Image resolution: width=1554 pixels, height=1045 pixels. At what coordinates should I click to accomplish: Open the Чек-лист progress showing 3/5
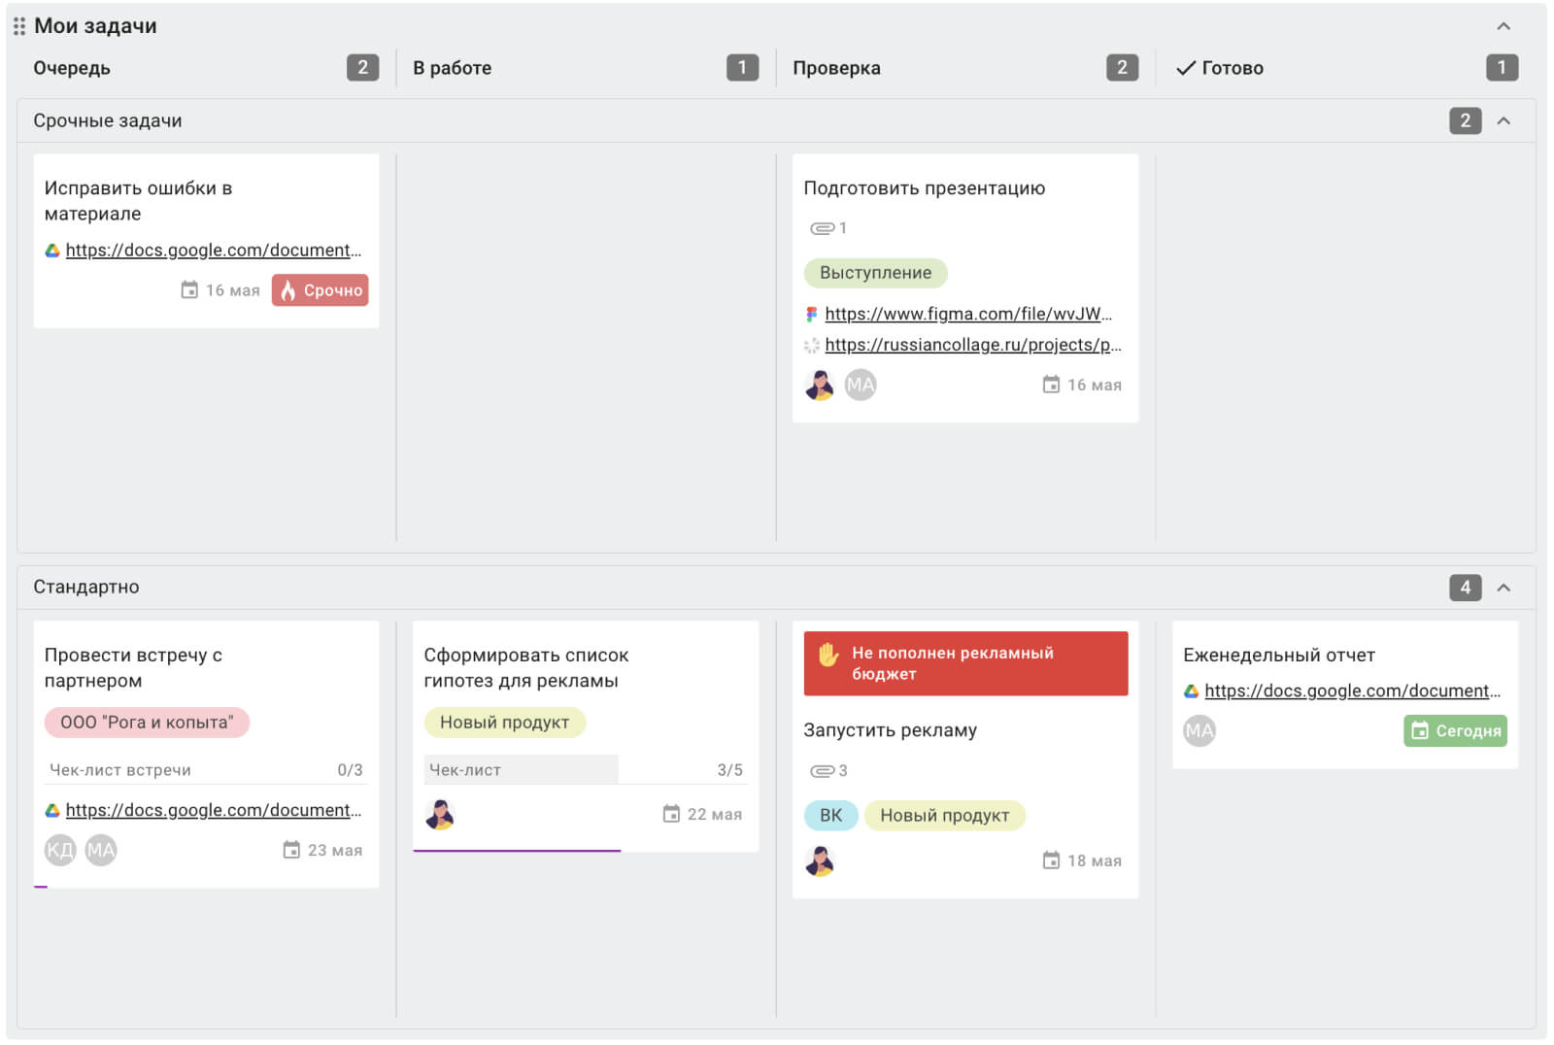tap(586, 770)
